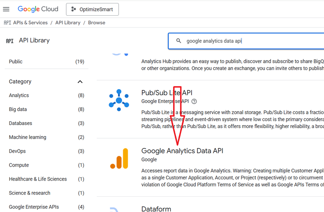Filter by Science & research category

click(47, 193)
